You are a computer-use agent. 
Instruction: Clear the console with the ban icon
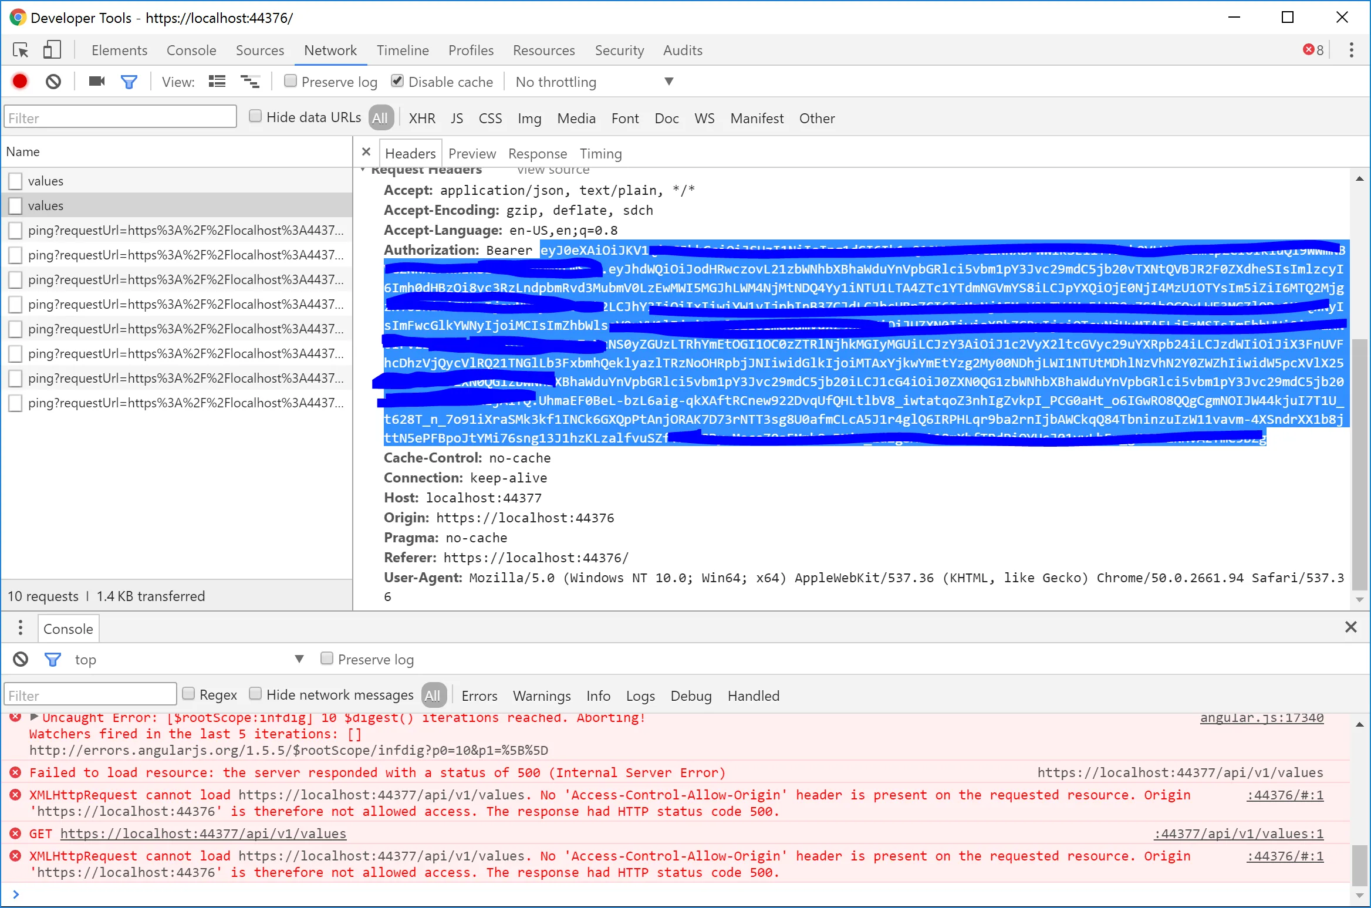click(21, 660)
